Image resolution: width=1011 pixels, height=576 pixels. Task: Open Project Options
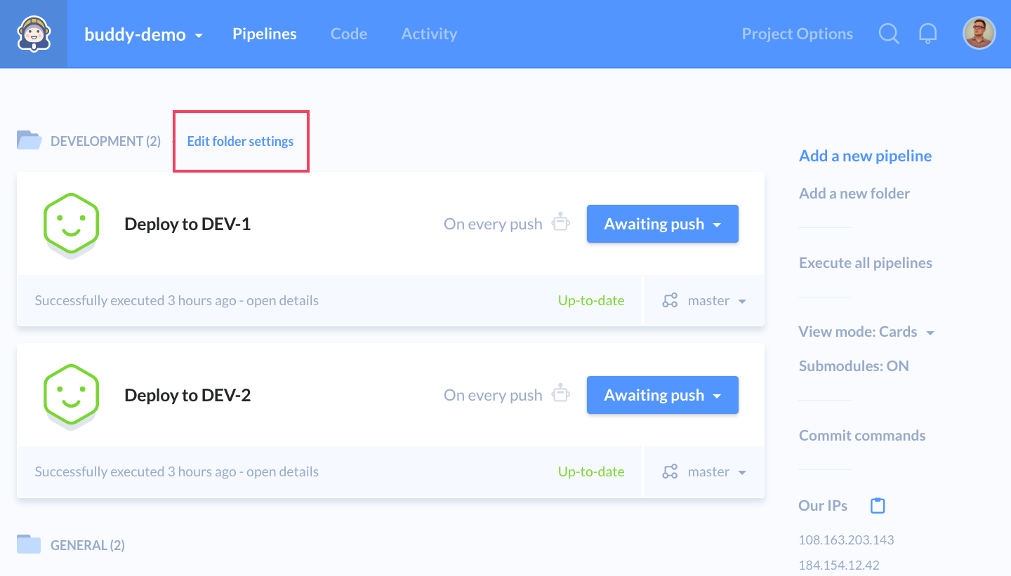(798, 34)
